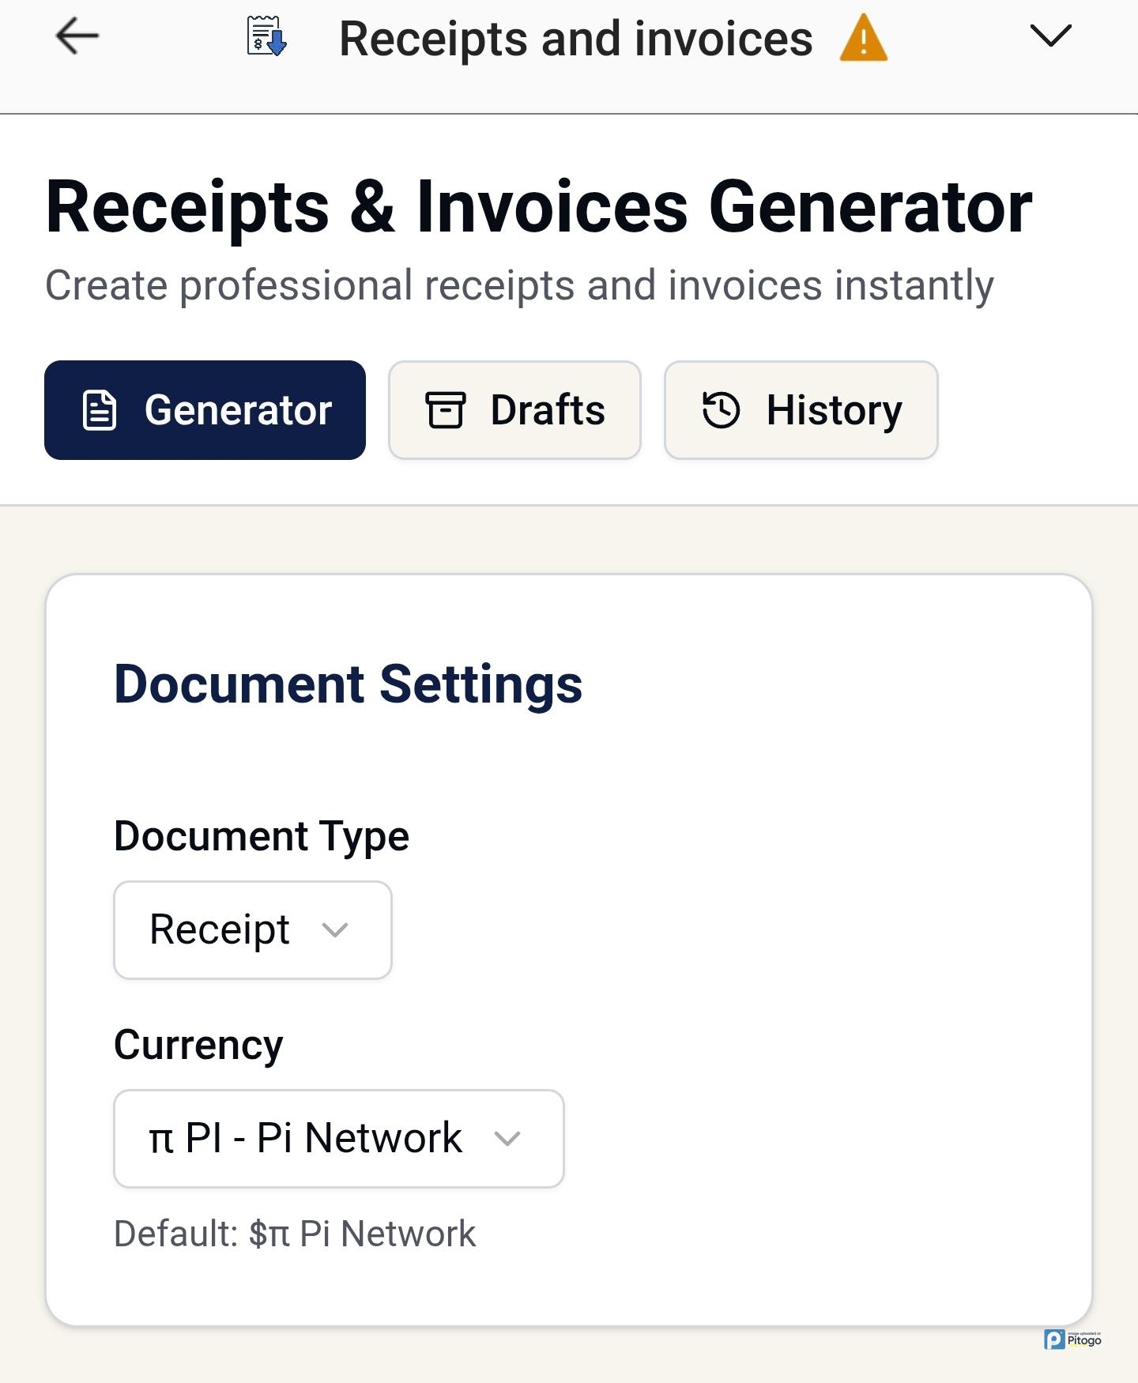Click the chevron arrow in Receipt dropdown

pyautogui.click(x=335, y=930)
